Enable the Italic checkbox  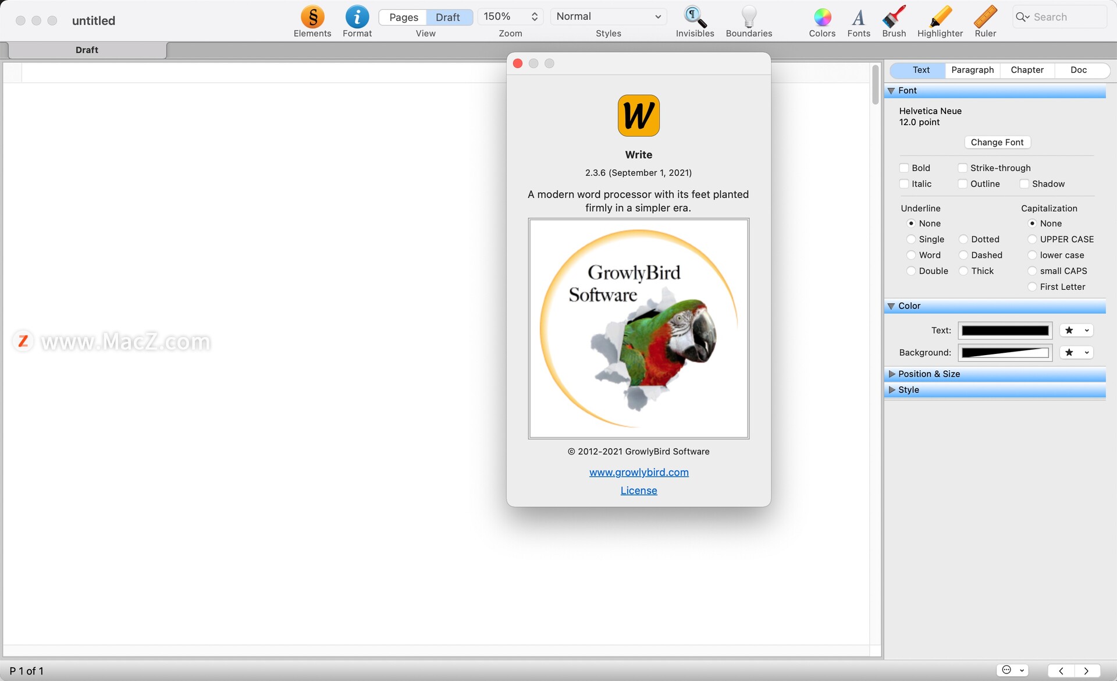click(904, 183)
